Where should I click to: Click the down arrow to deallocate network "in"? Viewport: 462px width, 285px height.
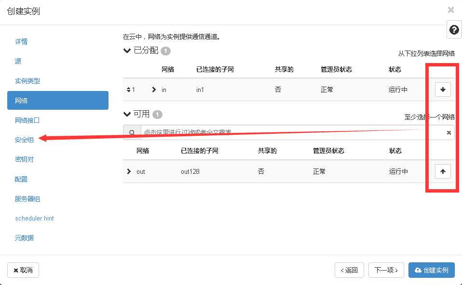point(442,89)
